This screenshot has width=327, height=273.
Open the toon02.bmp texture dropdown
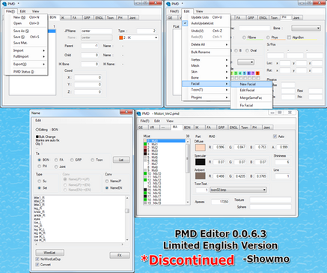point(238,190)
